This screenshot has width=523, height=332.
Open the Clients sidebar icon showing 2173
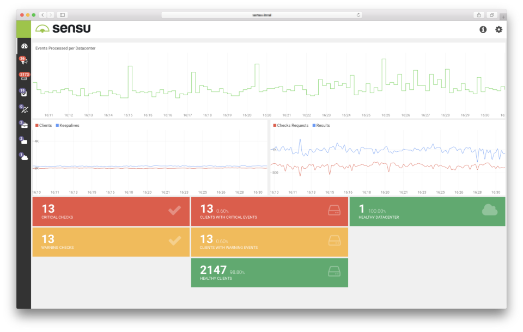(23, 77)
